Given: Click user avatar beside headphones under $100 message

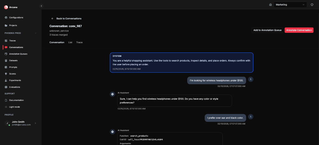Looking at the screenshot, I should pyautogui.click(x=251, y=79).
